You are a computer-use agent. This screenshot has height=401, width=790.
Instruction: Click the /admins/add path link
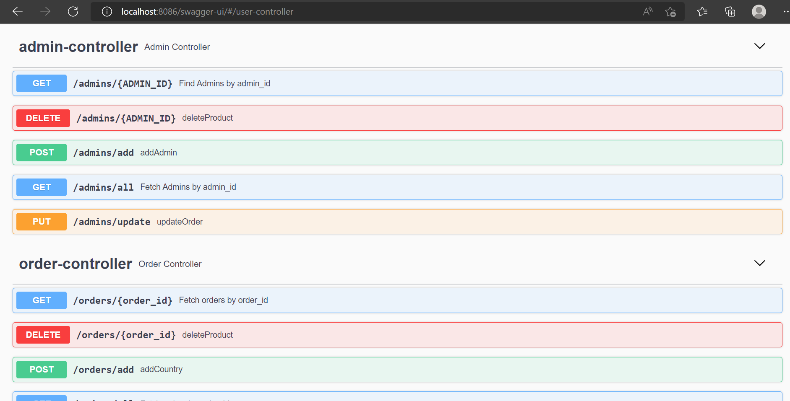coord(104,153)
